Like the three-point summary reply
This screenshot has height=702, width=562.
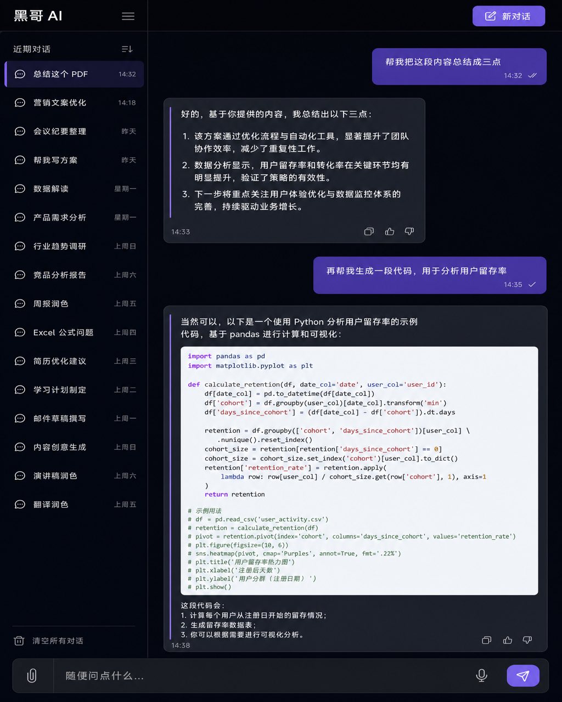pos(390,231)
